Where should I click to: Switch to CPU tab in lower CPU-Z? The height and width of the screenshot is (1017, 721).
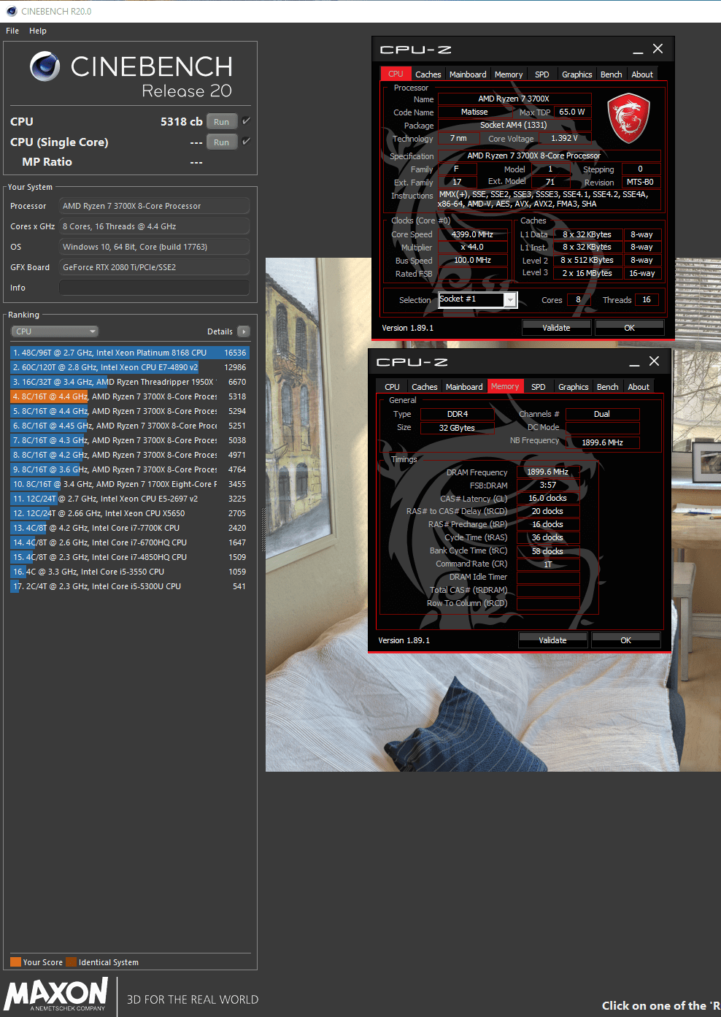[x=392, y=387]
